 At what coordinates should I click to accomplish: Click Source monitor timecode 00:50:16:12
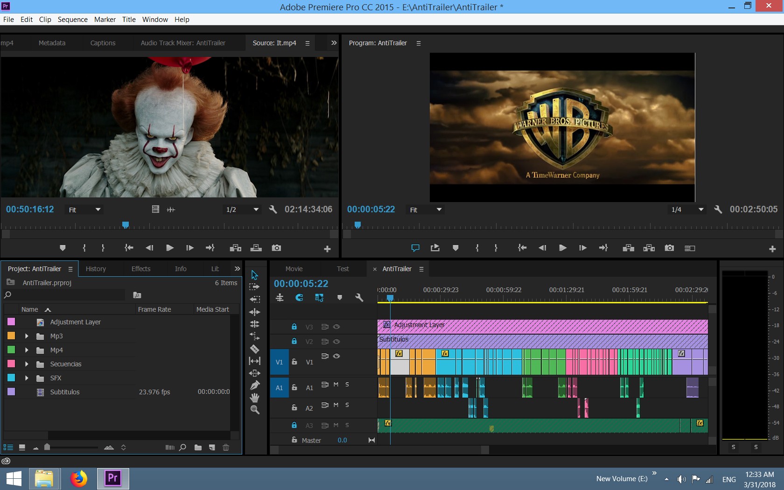click(x=30, y=209)
